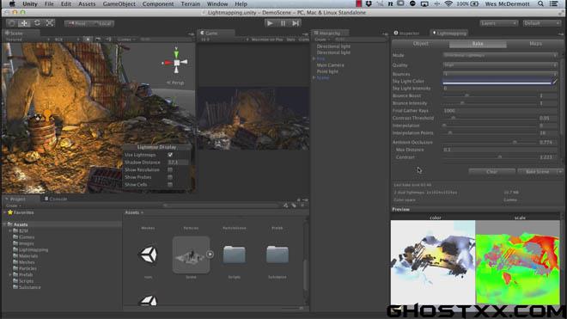Enable Show Resolution checkbox
The image size is (567, 319).
coord(170,169)
